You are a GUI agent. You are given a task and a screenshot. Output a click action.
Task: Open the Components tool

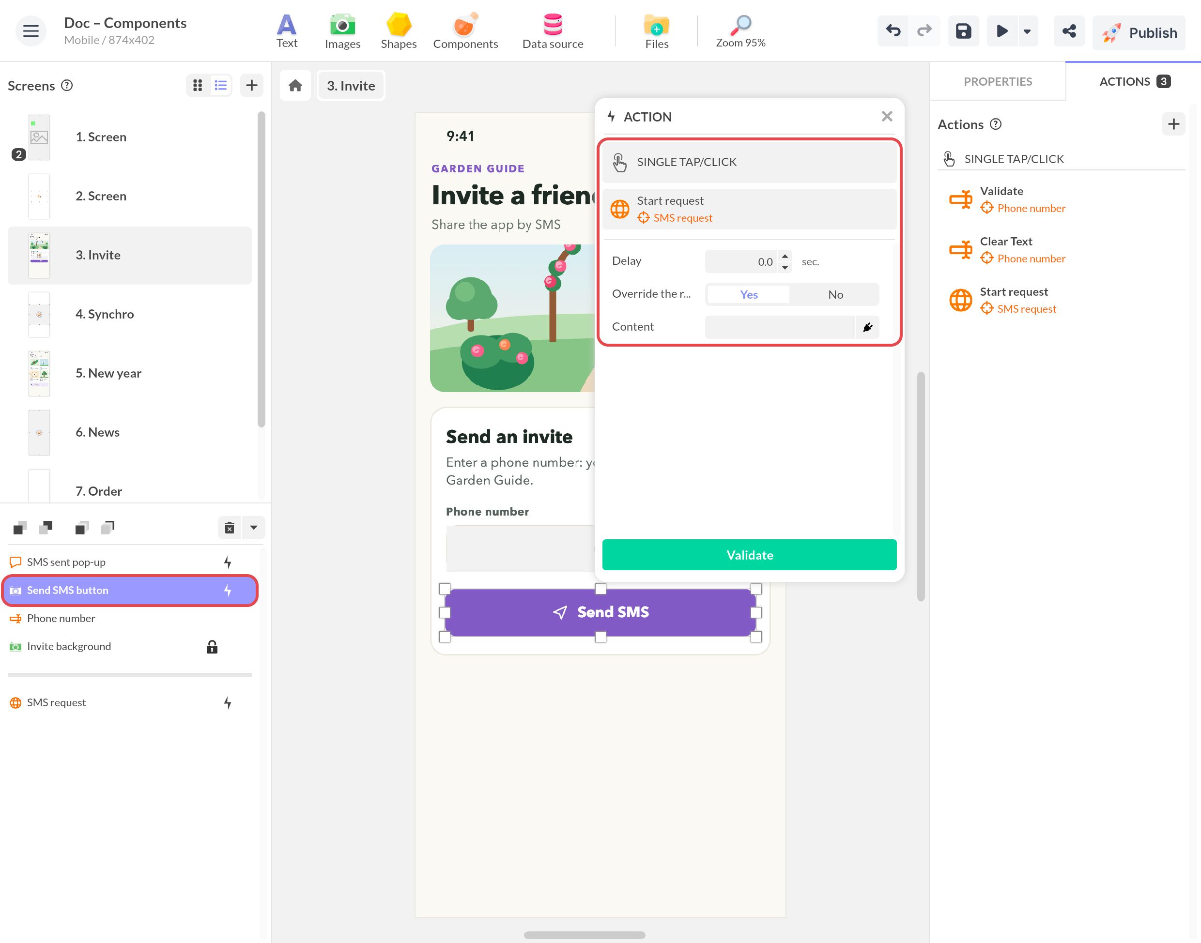465,31
